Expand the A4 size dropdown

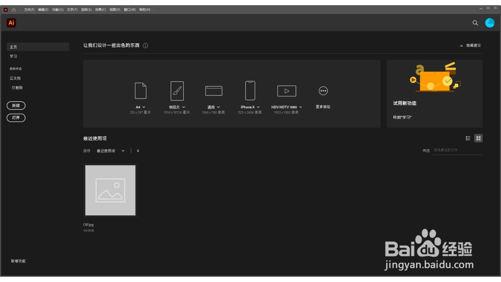144,107
